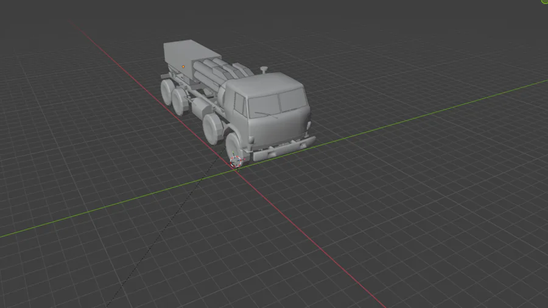This screenshot has width=548, height=308.
Task: Click the orange object origin dot on the truck
Action: pyautogui.click(x=183, y=67)
